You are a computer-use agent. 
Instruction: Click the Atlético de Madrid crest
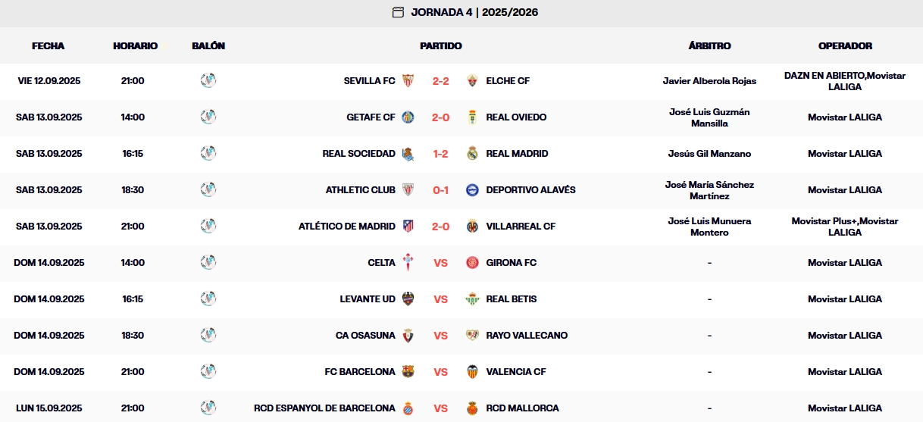(x=408, y=227)
